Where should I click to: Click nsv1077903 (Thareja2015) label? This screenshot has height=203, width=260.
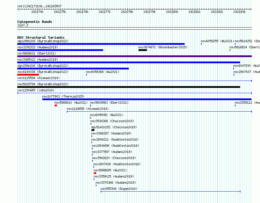(x=63, y=96)
